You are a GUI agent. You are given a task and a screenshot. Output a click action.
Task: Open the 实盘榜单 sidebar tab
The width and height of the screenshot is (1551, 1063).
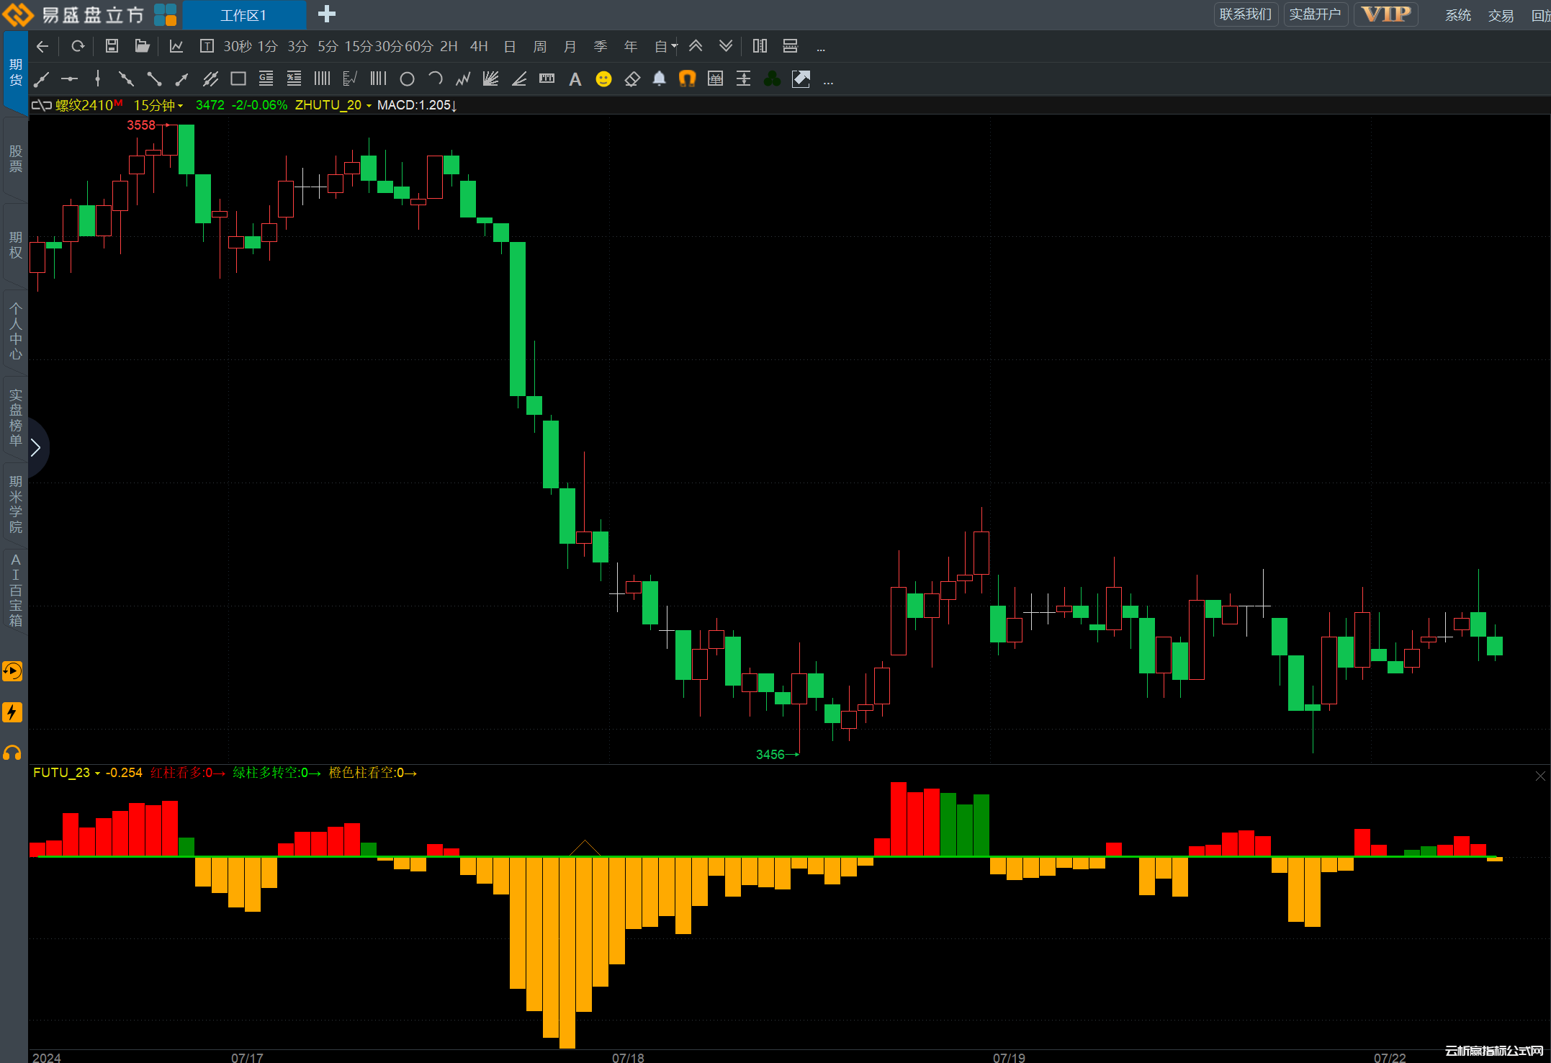pyautogui.click(x=15, y=418)
